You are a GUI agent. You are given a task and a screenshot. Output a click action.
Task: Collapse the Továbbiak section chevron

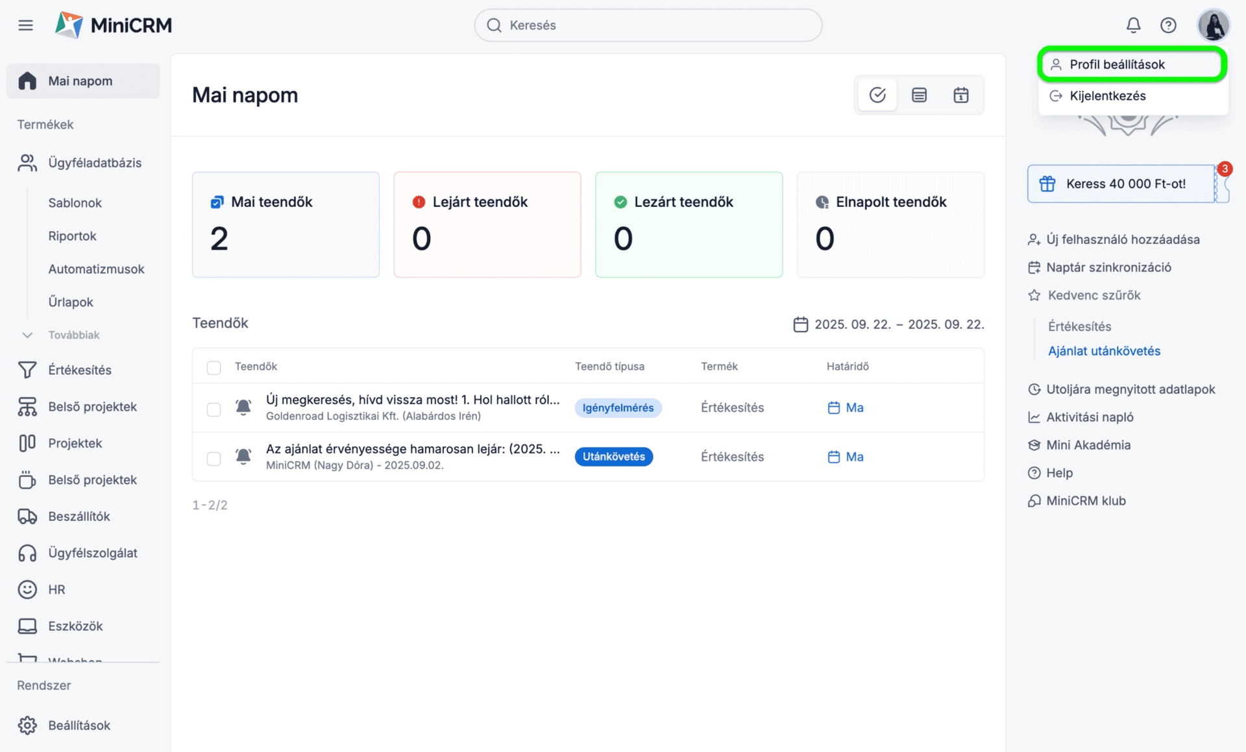click(x=27, y=335)
